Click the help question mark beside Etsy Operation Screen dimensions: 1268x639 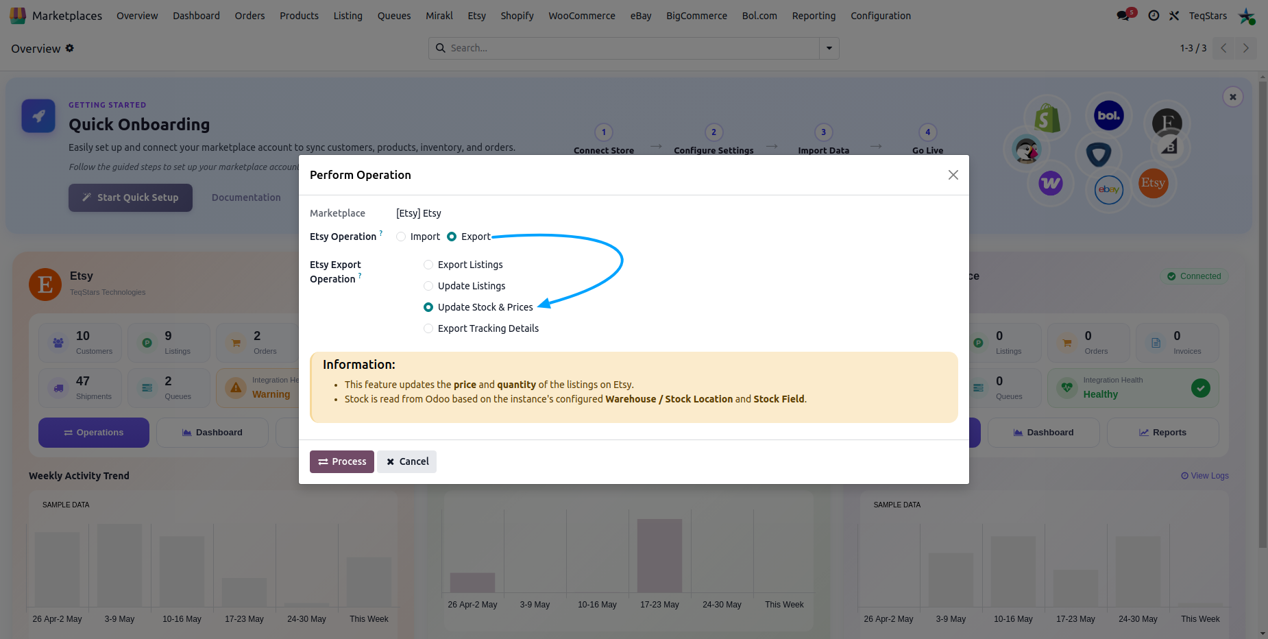coord(381,233)
